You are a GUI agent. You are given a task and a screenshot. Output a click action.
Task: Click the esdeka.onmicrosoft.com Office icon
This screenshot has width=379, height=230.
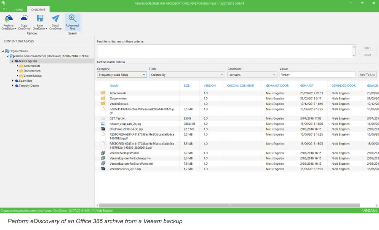click(x=12, y=56)
